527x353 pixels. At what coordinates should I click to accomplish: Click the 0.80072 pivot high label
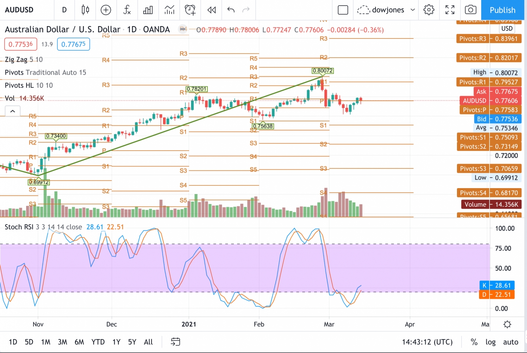click(x=322, y=71)
